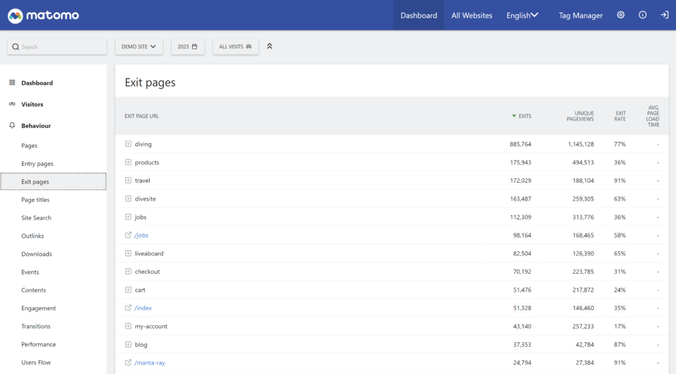Screen dimensions: 676x374
Task: Click the search magnifier icon
Action: point(16,47)
